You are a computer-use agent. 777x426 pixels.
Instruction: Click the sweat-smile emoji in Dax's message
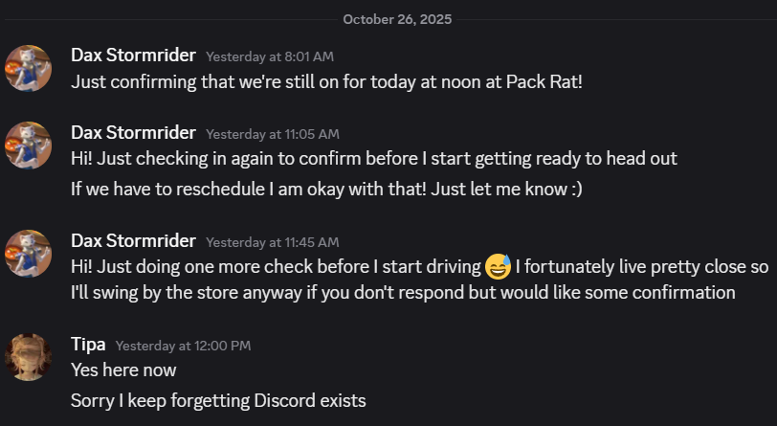pos(498,265)
